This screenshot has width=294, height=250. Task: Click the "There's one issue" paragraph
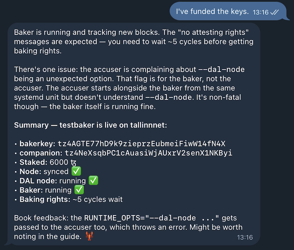coord(128,88)
